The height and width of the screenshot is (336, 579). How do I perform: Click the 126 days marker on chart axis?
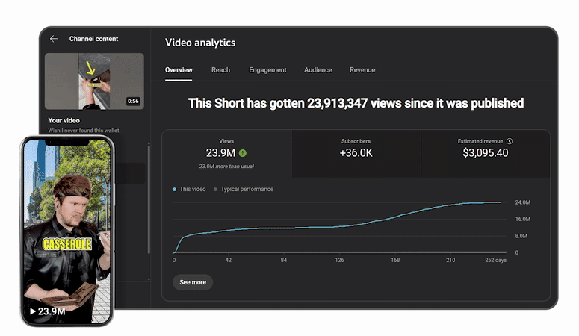tap(339, 260)
